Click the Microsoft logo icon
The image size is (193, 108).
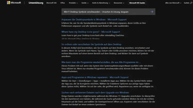[x=8, y=3]
